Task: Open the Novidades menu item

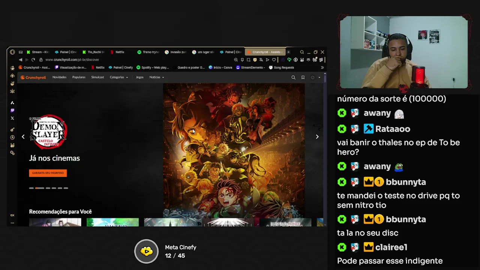Action: (59, 77)
